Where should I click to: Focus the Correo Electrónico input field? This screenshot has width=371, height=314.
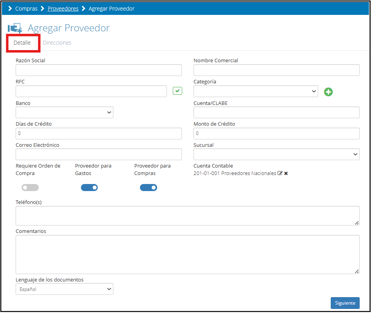pos(99,154)
